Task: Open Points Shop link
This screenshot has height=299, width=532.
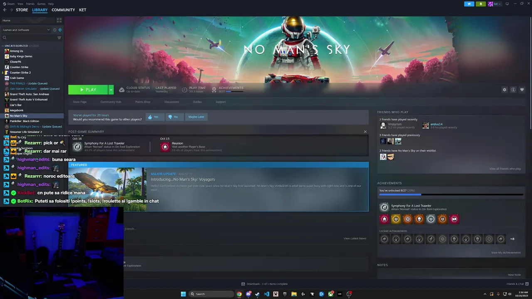Action: (143, 102)
